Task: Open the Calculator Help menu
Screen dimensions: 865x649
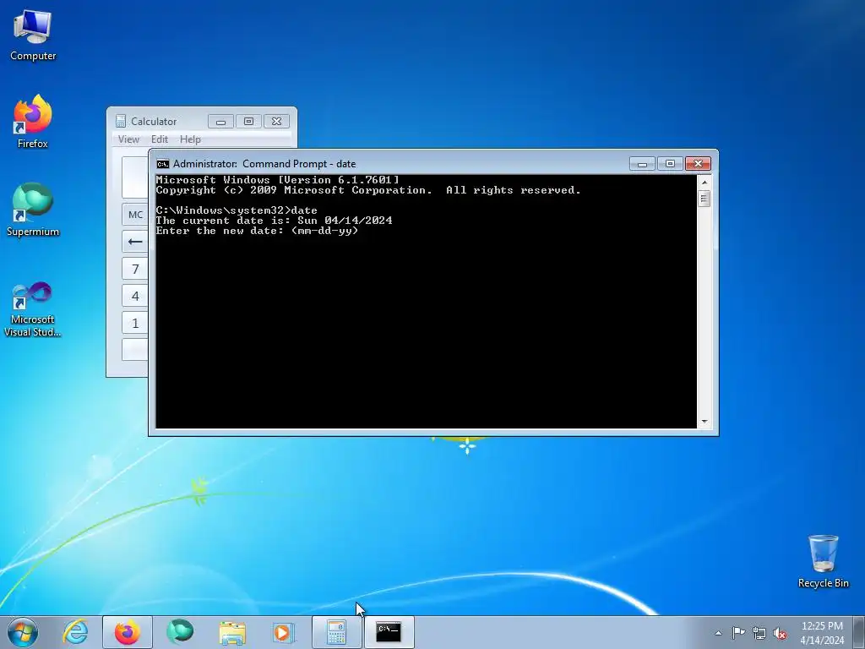Action: [190, 139]
